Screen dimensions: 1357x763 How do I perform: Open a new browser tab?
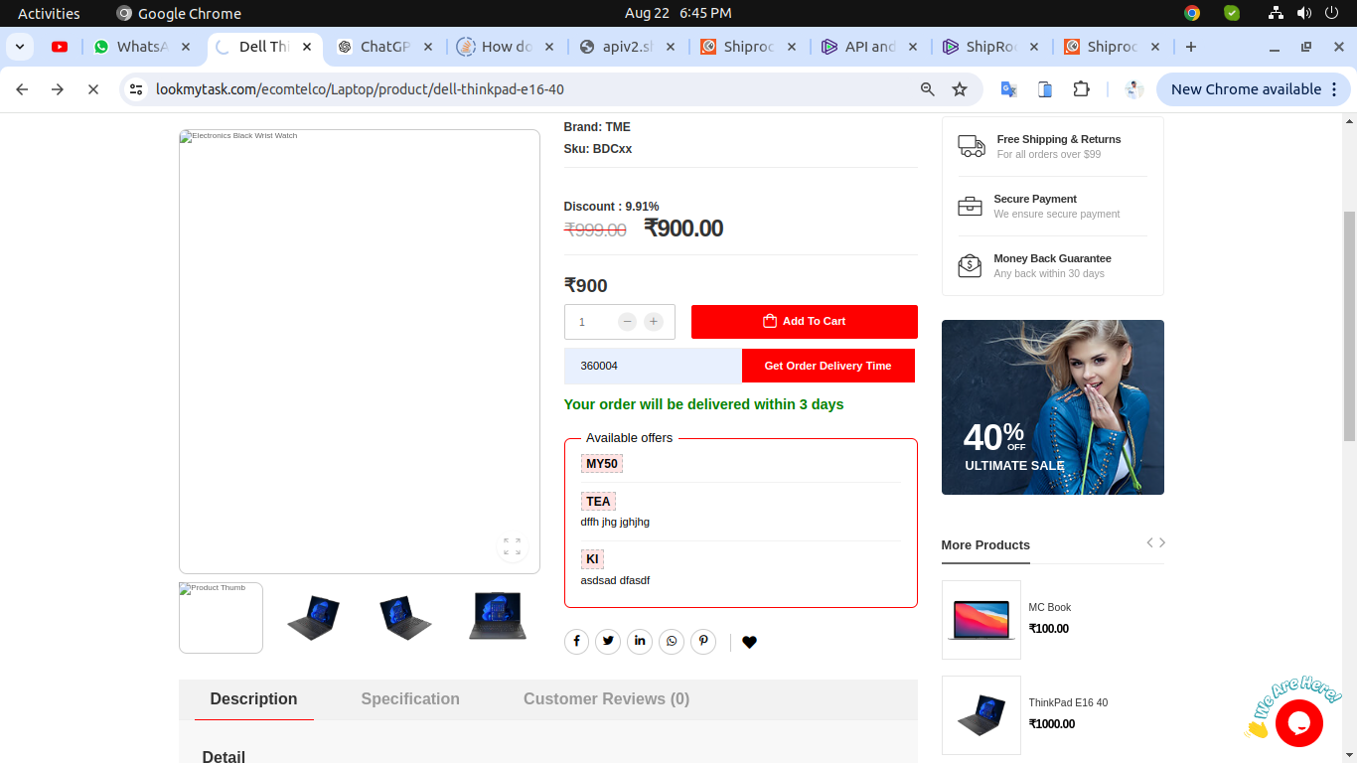tap(1191, 47)
